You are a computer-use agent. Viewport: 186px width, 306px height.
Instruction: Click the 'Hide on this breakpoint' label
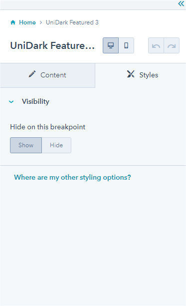click(48, 127)
